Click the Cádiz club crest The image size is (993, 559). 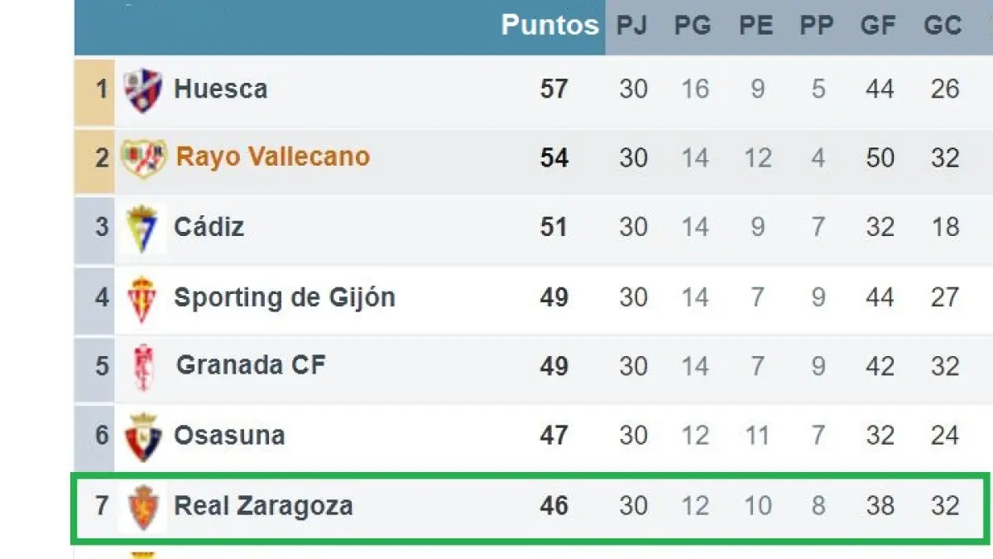coord(142,228)
